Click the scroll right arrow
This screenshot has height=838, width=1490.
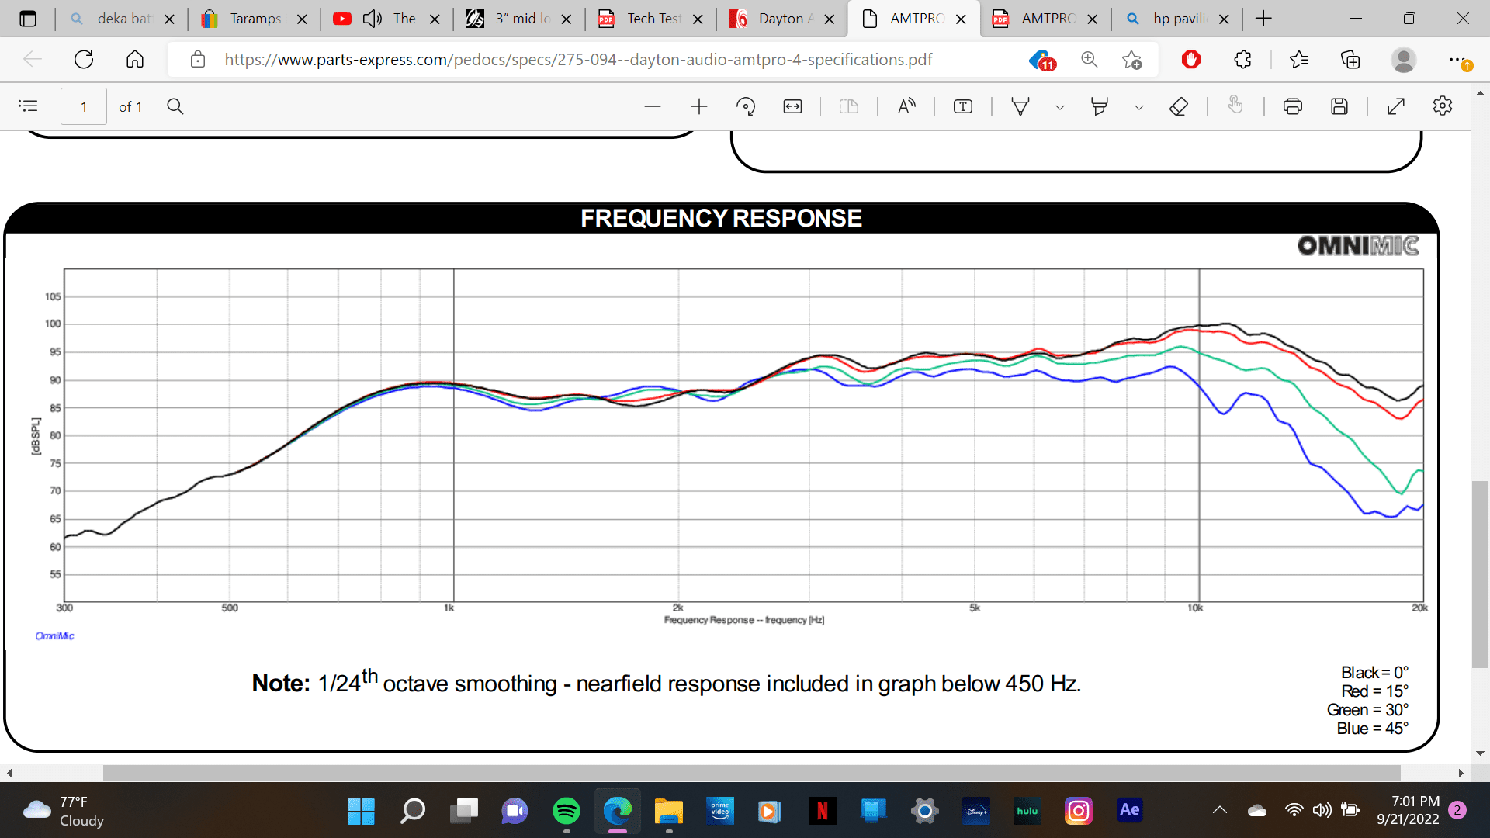click(1461, 773)
